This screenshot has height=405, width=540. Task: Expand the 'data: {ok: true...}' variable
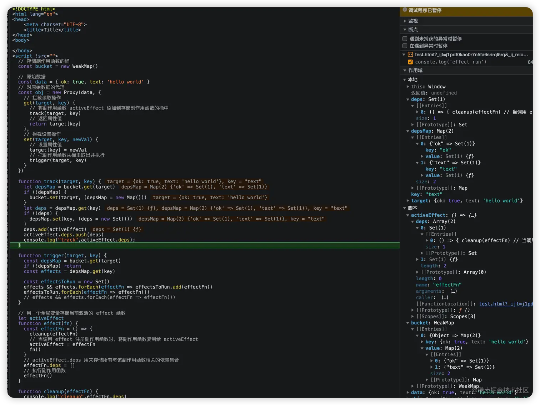pyautogui.click(x=408, y=393)
